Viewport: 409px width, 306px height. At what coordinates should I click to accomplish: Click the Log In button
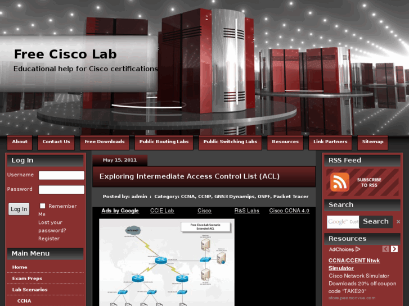click(19, 209)
